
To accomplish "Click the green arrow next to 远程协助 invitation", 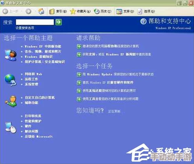I will [x=79, y=46].
